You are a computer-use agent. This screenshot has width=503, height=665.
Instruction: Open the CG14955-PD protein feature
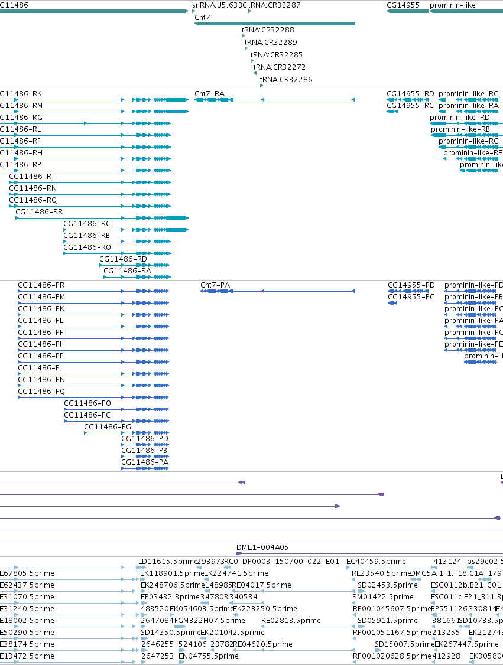click(408, 291)
